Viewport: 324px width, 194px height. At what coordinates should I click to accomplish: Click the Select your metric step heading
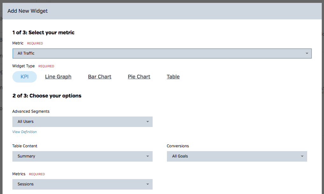[43, 32]
